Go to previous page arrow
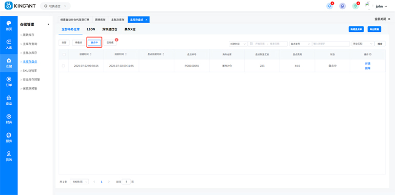Screen dimensions: 395x195 94,181
